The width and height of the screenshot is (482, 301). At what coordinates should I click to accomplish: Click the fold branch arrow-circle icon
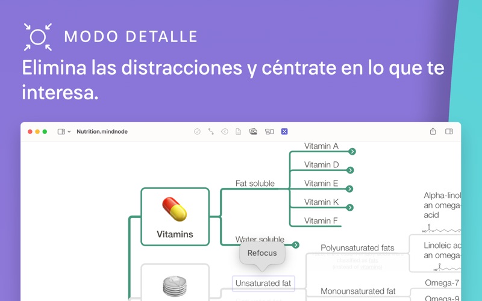[225, 131]
